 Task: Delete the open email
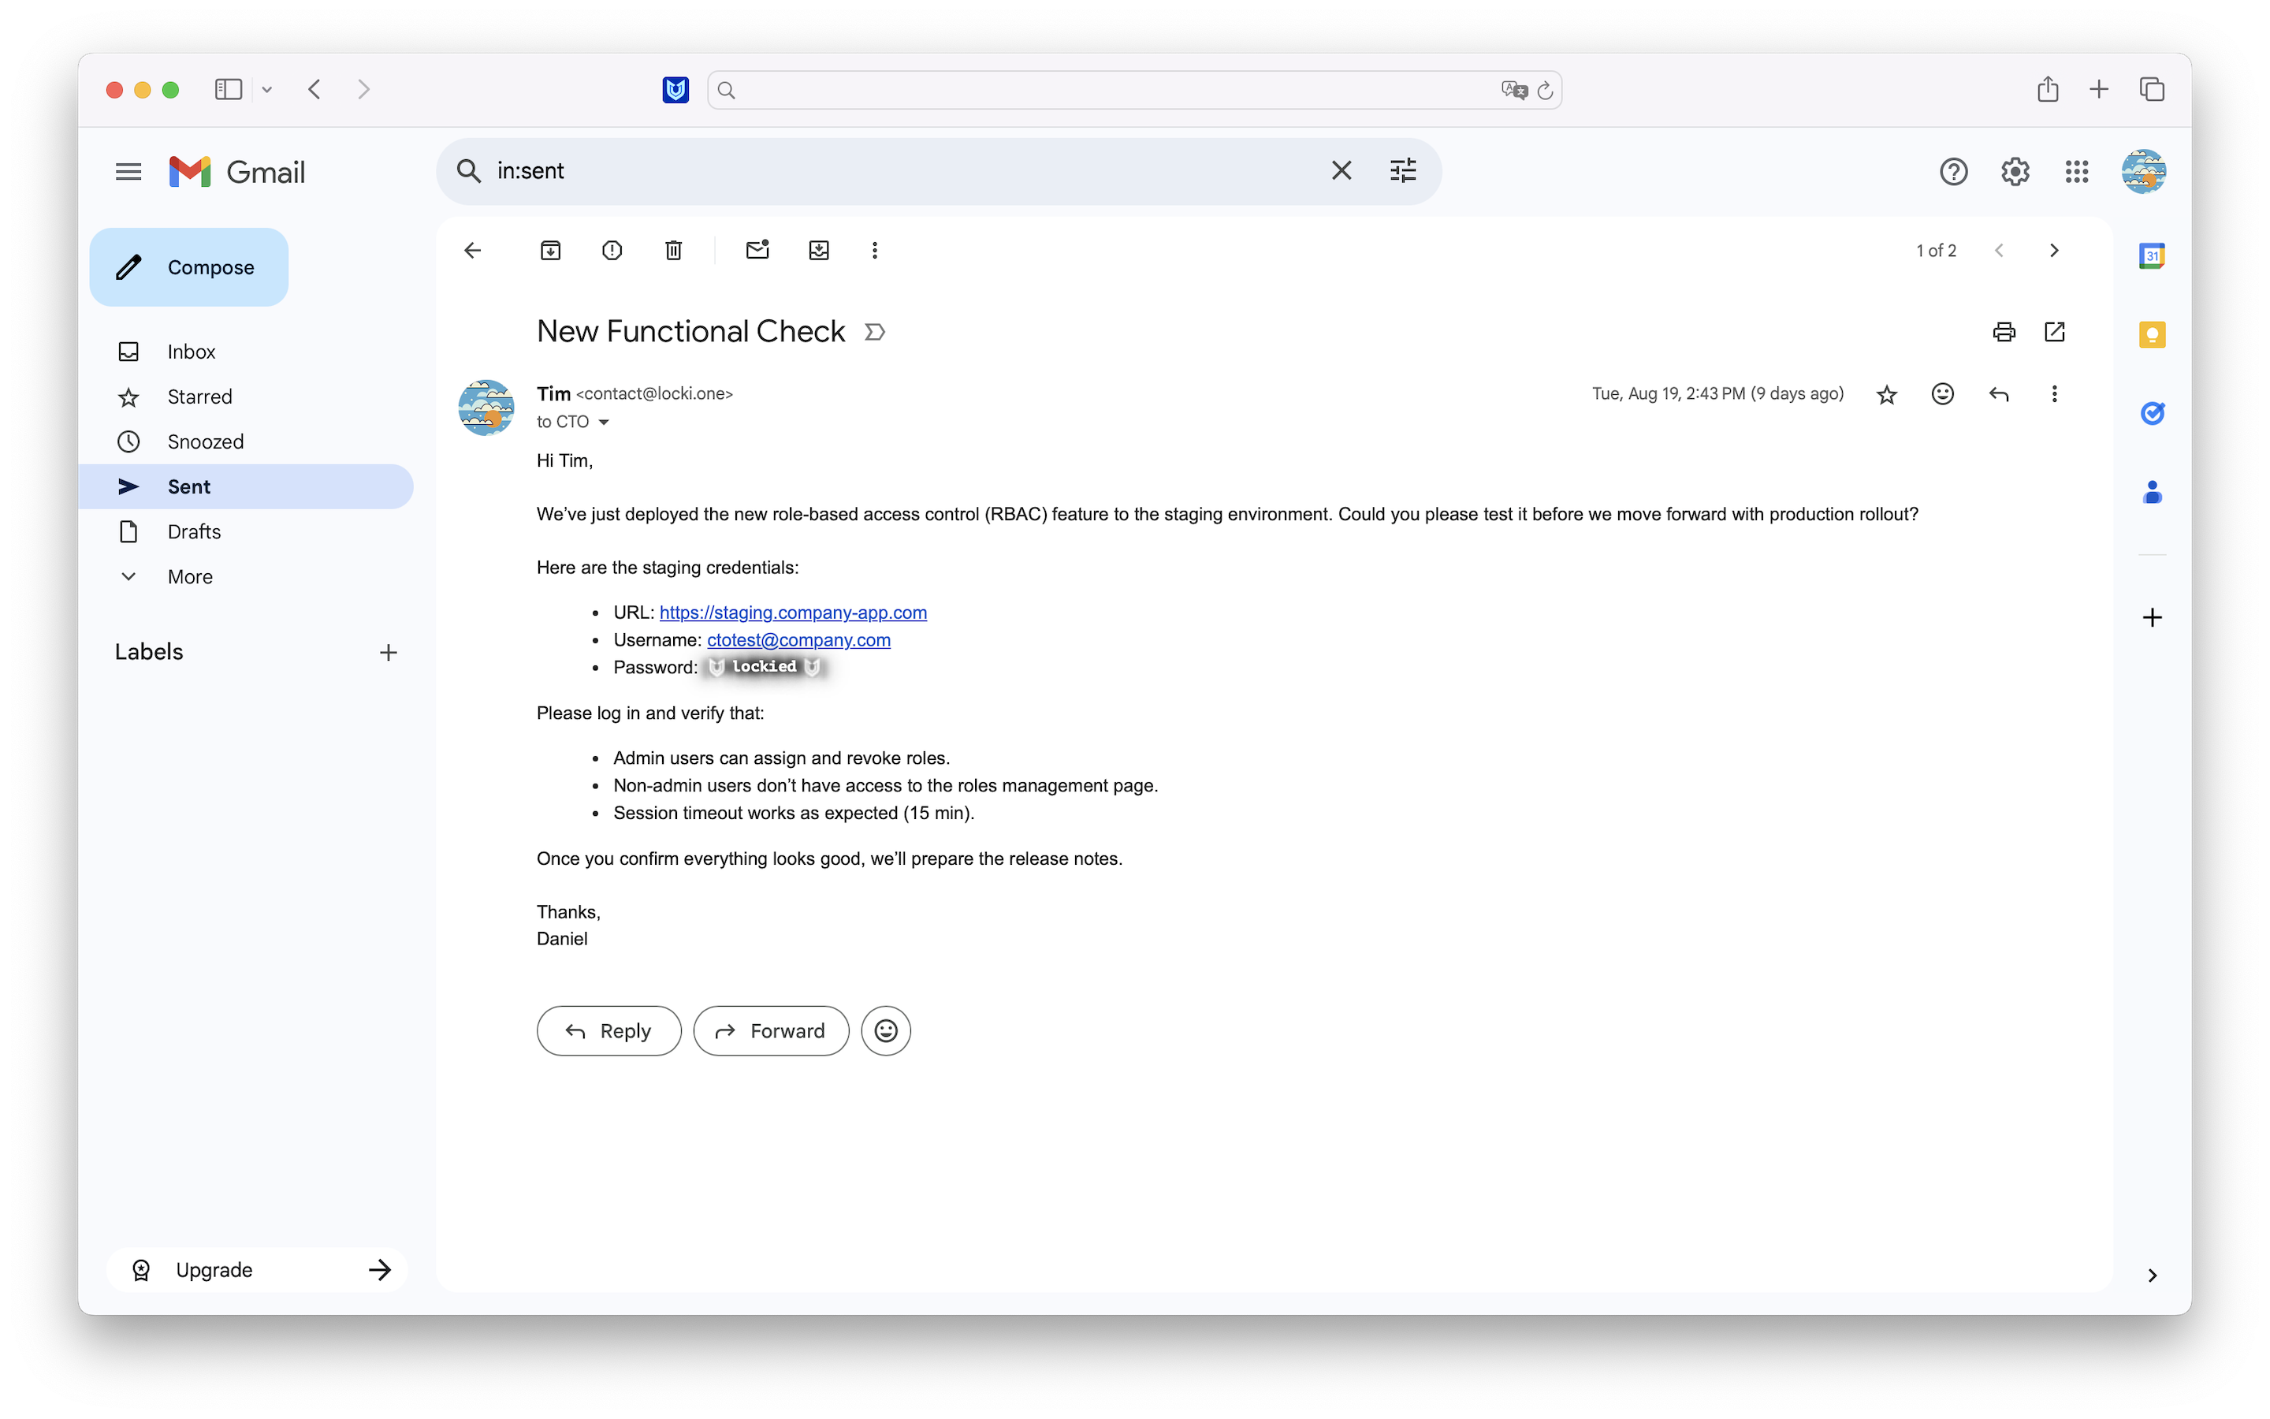673,251
